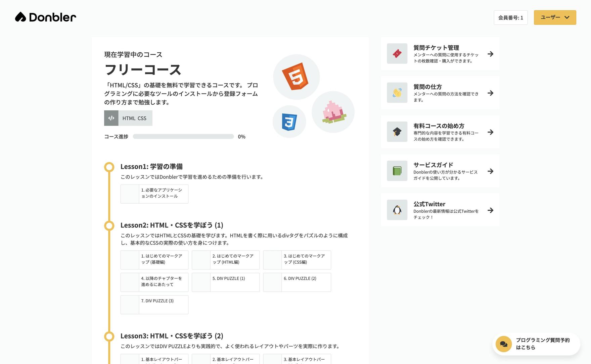Viewport: 591px width, 364px height.
Task: Click the arrow next to サービスガイド
Action: tap(490, 171)
